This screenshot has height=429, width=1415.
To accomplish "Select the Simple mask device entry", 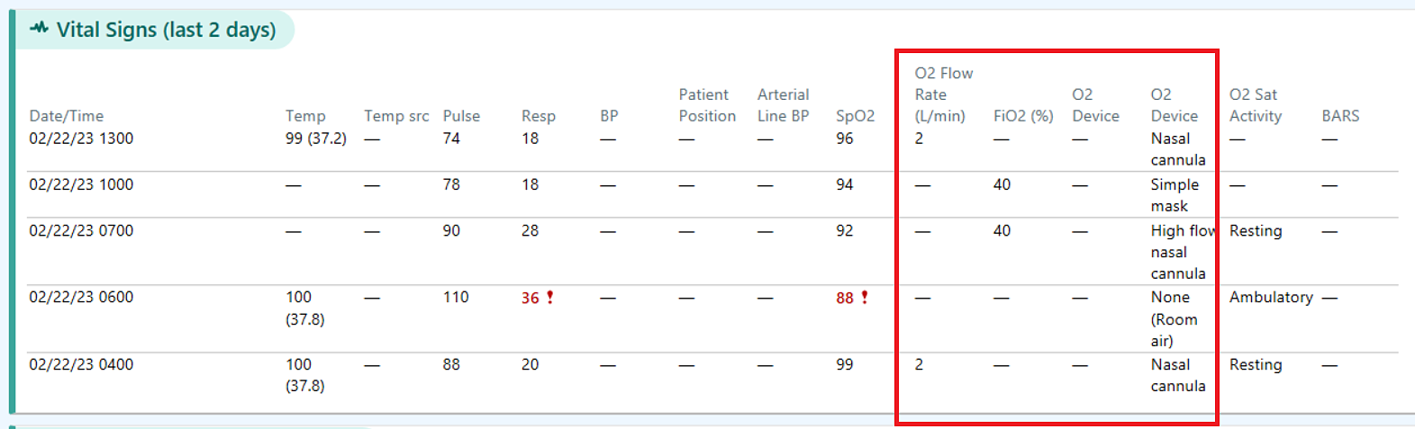I will click(x=1175, y=195).
